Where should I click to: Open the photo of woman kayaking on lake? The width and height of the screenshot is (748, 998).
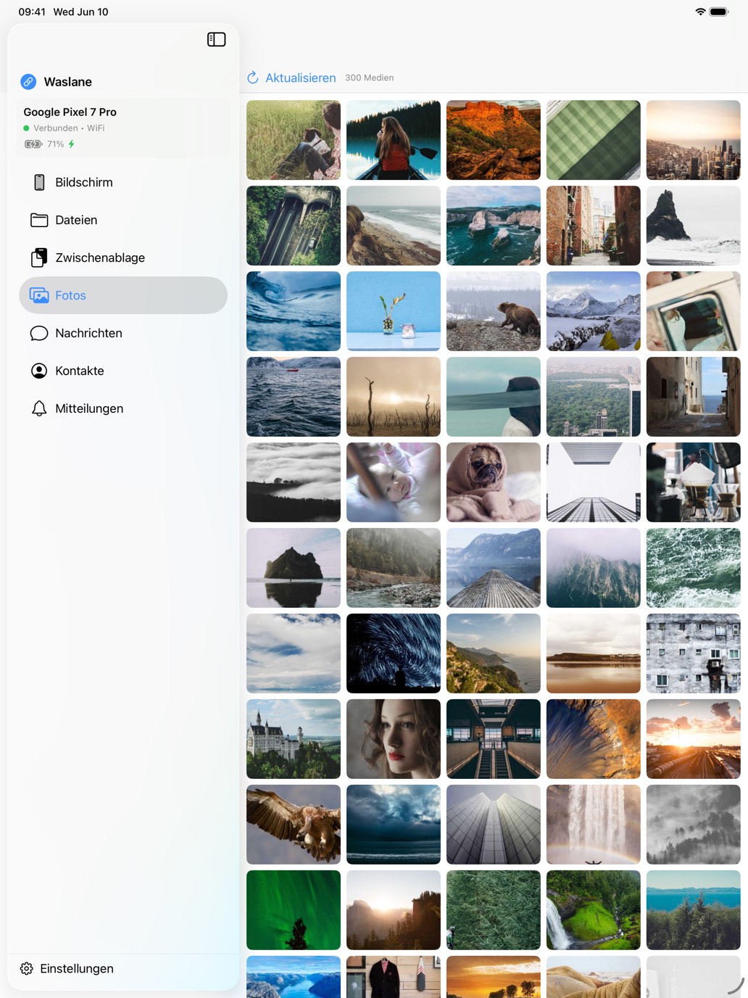(x=394, y=140)
